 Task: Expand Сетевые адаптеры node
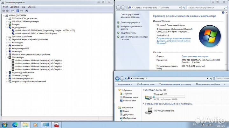7,75
